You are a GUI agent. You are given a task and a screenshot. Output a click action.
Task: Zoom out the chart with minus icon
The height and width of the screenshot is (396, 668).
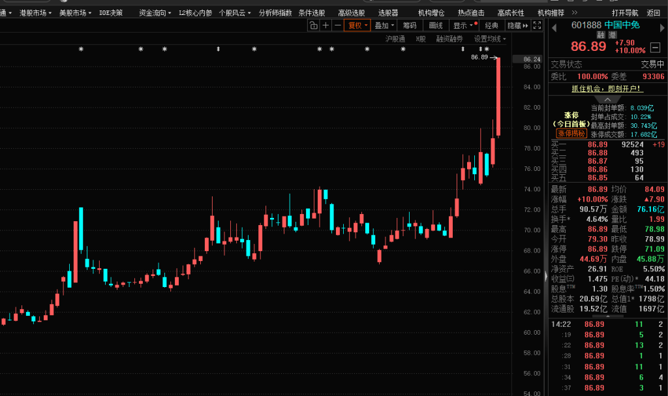pyautogui.click(x=337, y=25)
